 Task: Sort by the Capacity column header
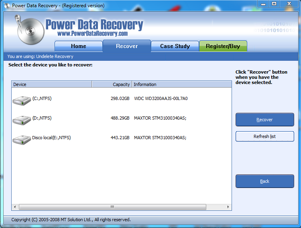pyautogui.click(x=112, y=84)
